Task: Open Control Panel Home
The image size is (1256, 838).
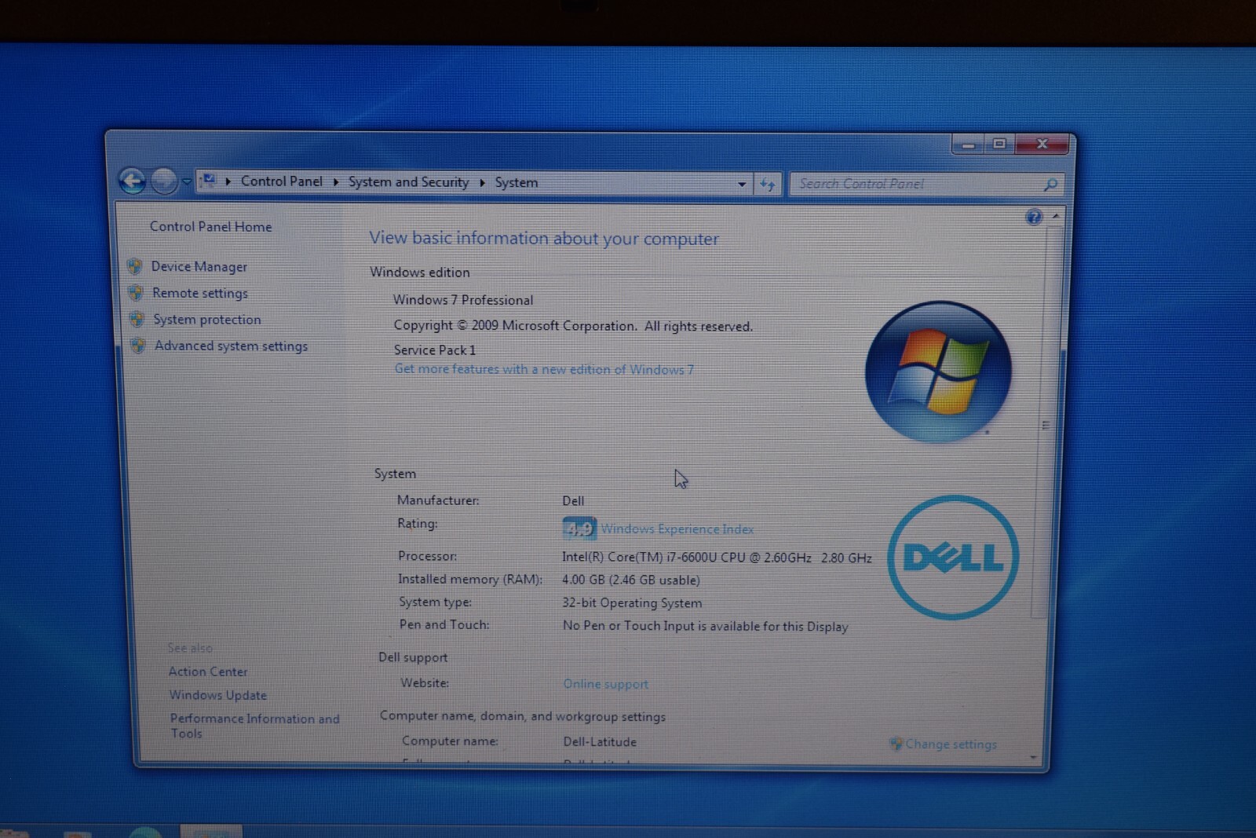Action: click(210, 226)
